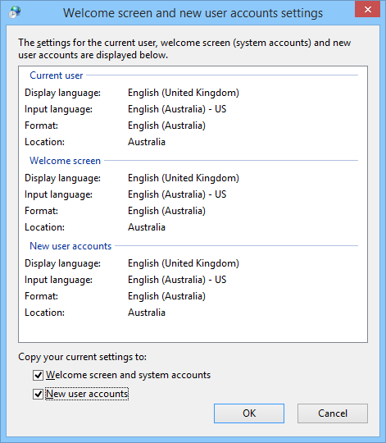The width and height of the screenshot is (386, 443).
Task: Click New user accounts Location value Australia
Action: pyautogui.click(x=147, y=313)
